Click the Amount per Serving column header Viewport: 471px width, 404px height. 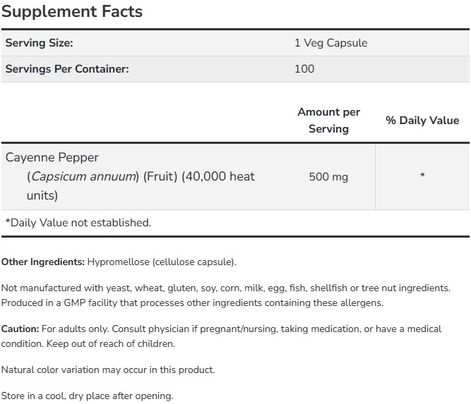[328, 121]
